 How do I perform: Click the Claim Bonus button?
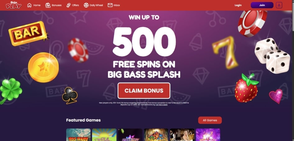pyautogui.click(x=144, y=91)
